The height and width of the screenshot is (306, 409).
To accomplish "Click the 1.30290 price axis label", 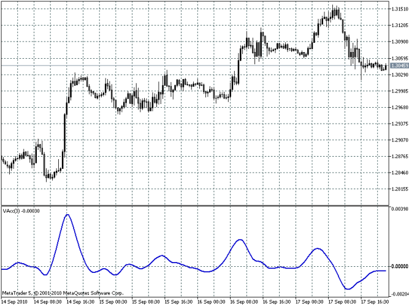I will pyautogui.click(x=400, y=75).
